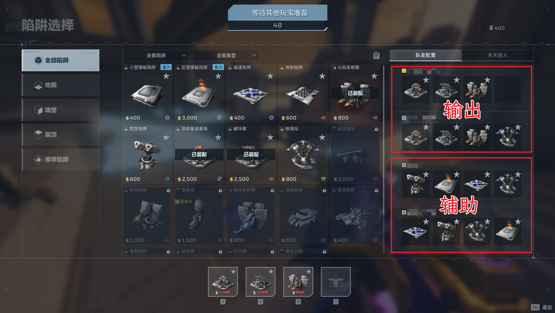The height and width of the screenshot is (313, 555).
Task: Select the 小型弹板陷阱 trap card
Action: [x=147, y=93]
